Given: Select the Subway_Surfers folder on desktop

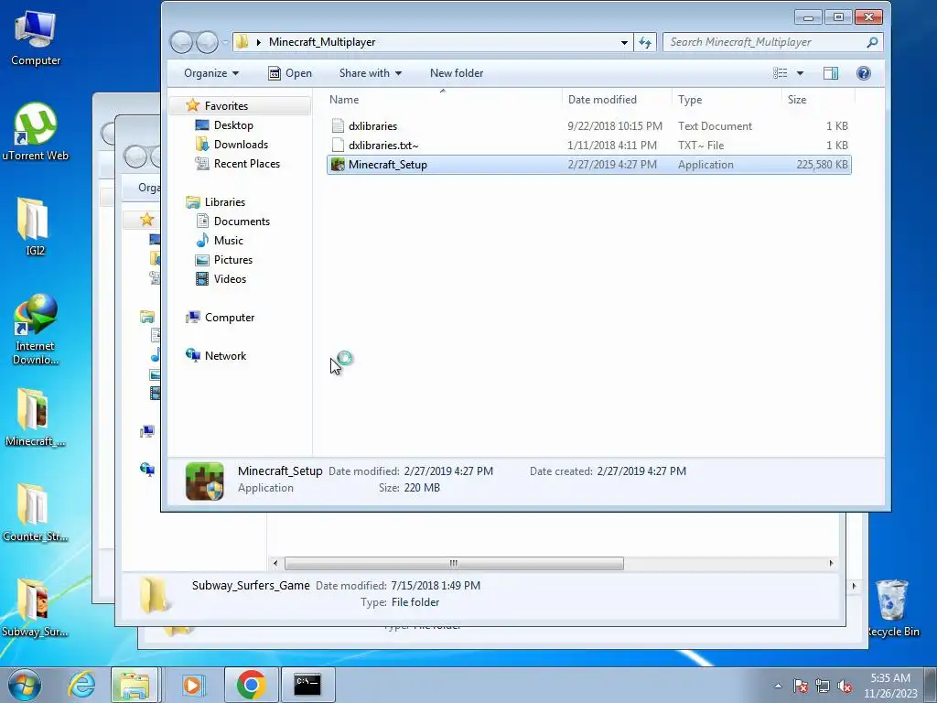Looking at the screenshot, I should (35, 608).
